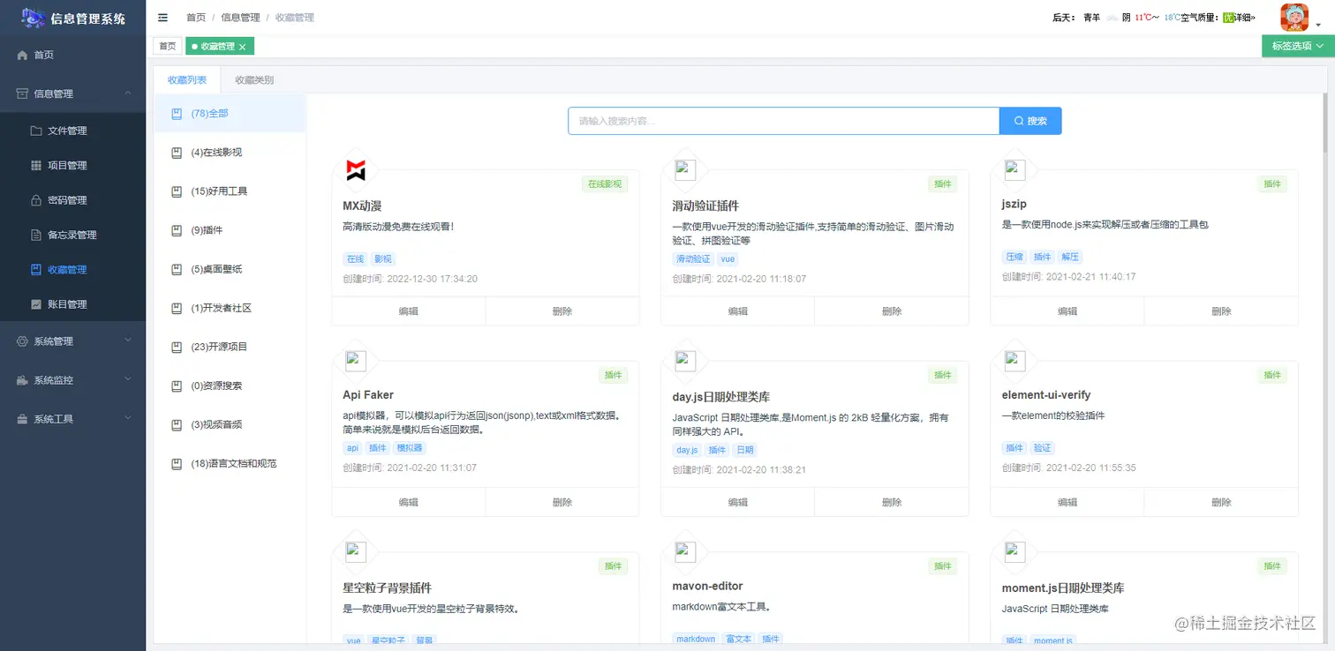Click the 星空粒子背景插件 card title
Viewport: 1335px width, 651px height.
[x=387, y=587]
